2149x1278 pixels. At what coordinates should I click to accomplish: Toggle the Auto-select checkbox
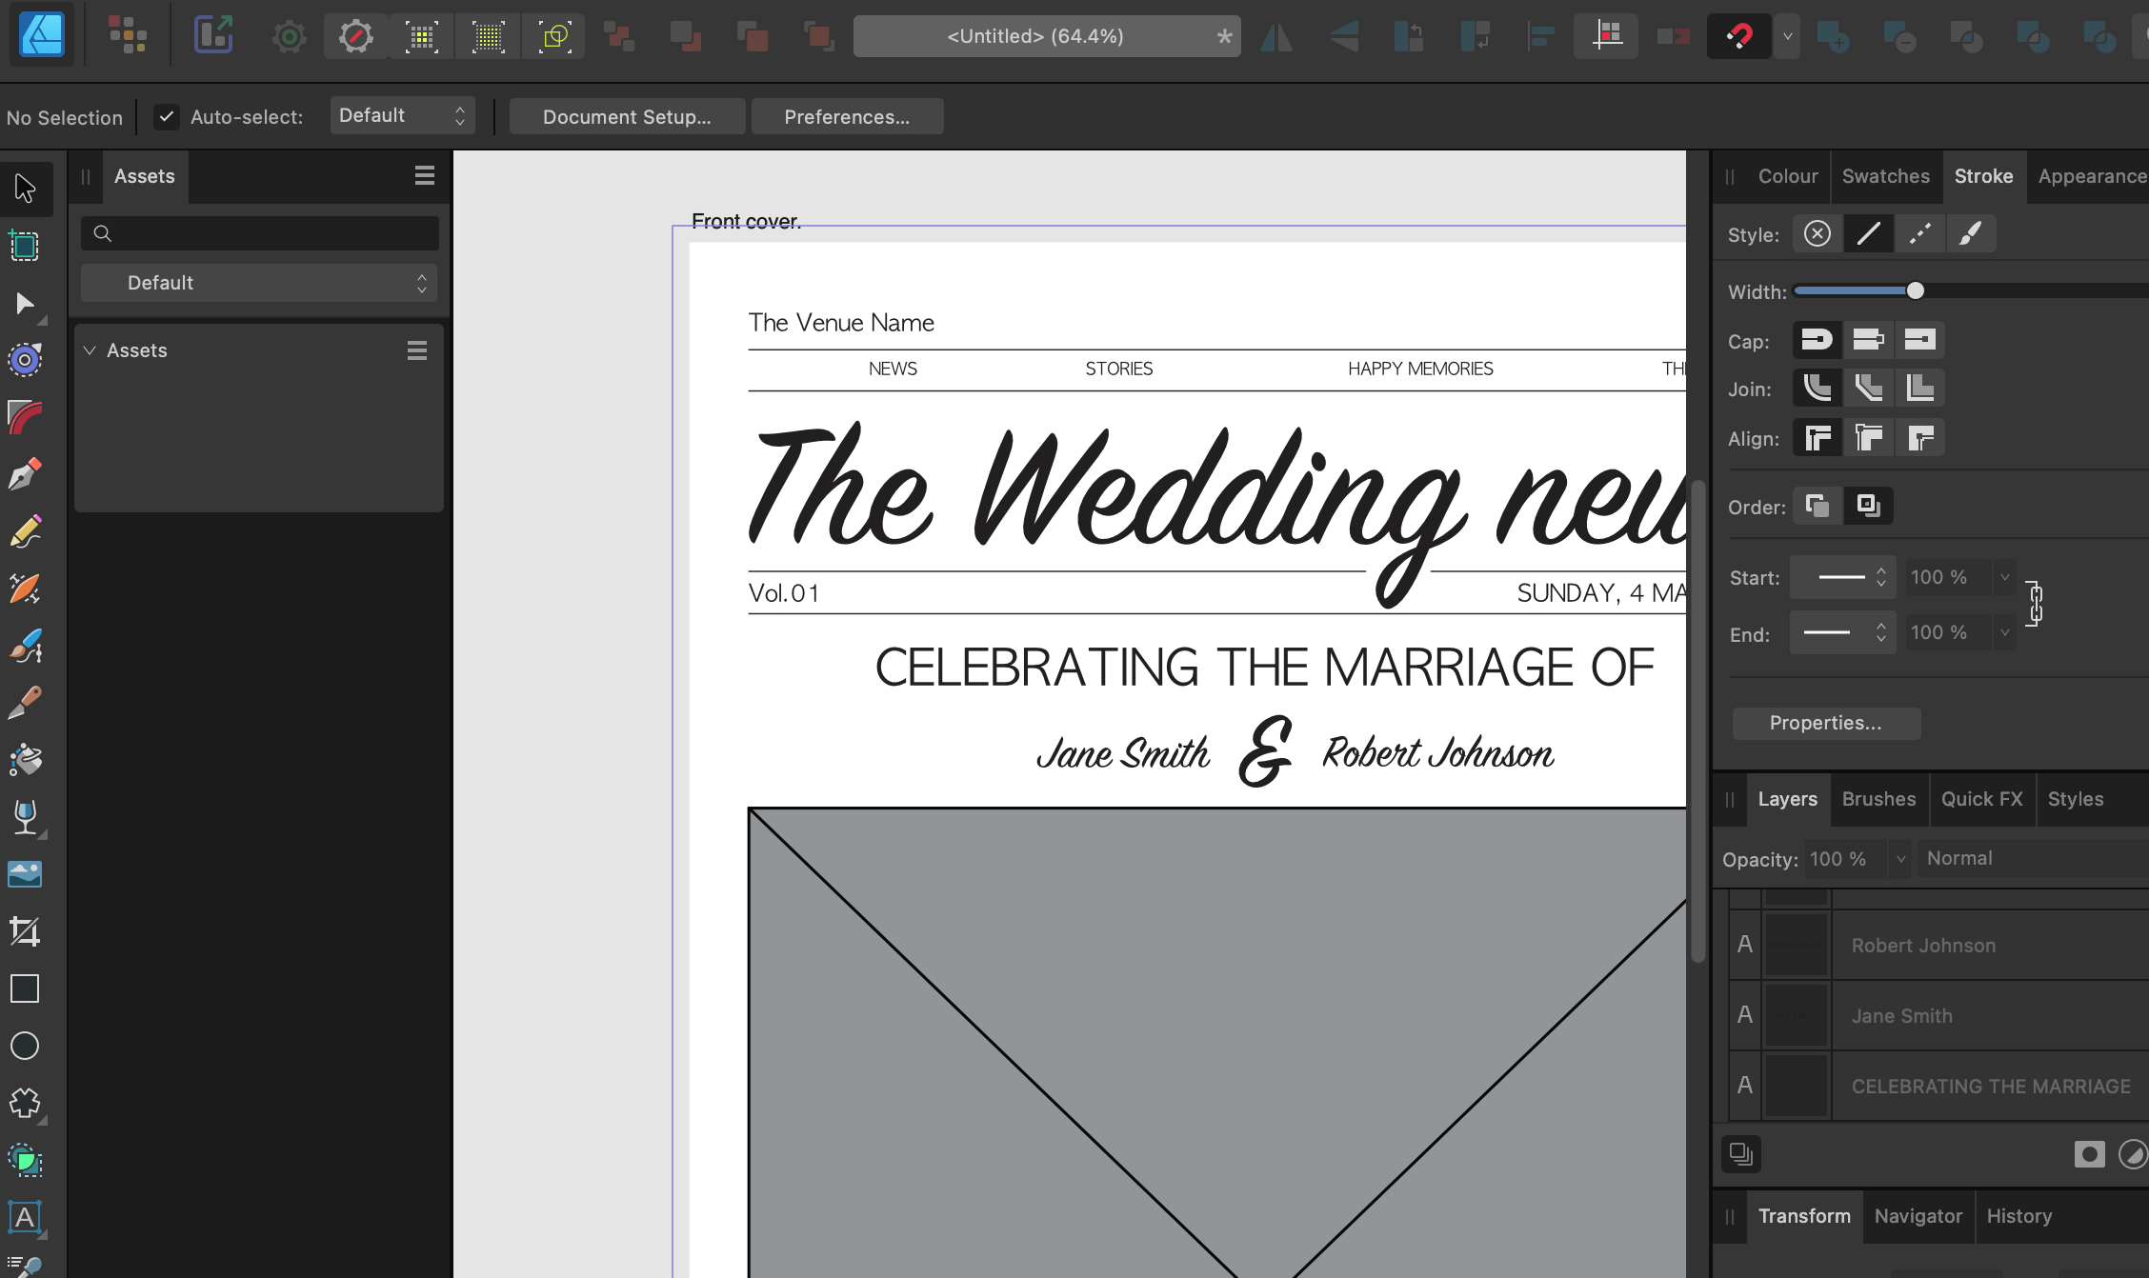coord(167,116)
